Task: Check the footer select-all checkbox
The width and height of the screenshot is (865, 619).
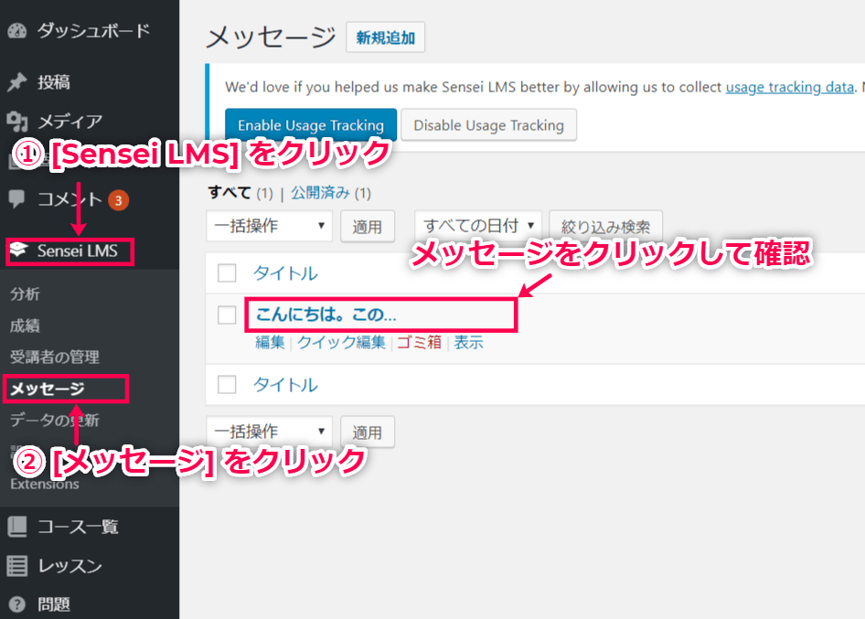Action: tap(227, 385)
